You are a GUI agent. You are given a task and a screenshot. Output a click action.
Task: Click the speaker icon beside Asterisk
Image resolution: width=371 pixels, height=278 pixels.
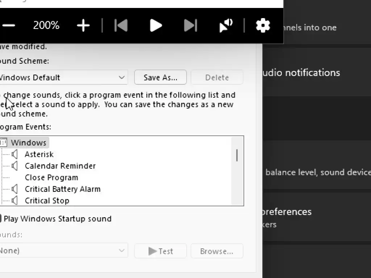coord(14,155)
